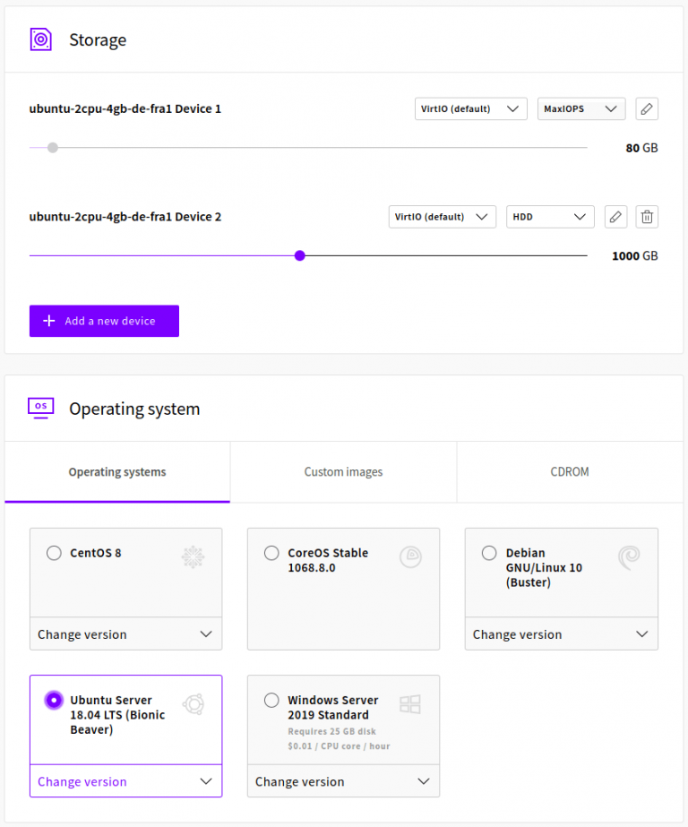Open the MaxIOPS storage tier dropdown
Viewport: 688px width, 827px height.
580,109
